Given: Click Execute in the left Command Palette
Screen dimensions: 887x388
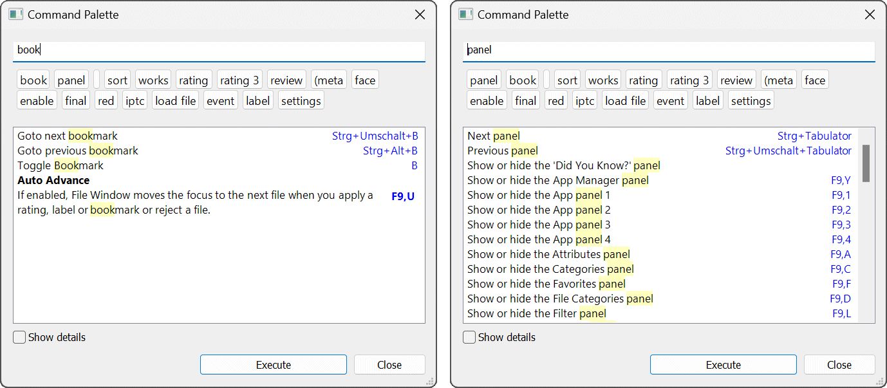Looking at the screenshot, I should (x=274, y=365).
